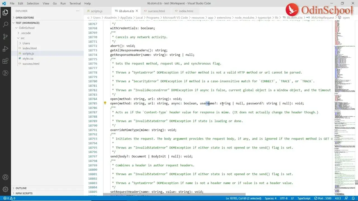Select the Source Control icon

pyautogui.click(x=6, y=37)
